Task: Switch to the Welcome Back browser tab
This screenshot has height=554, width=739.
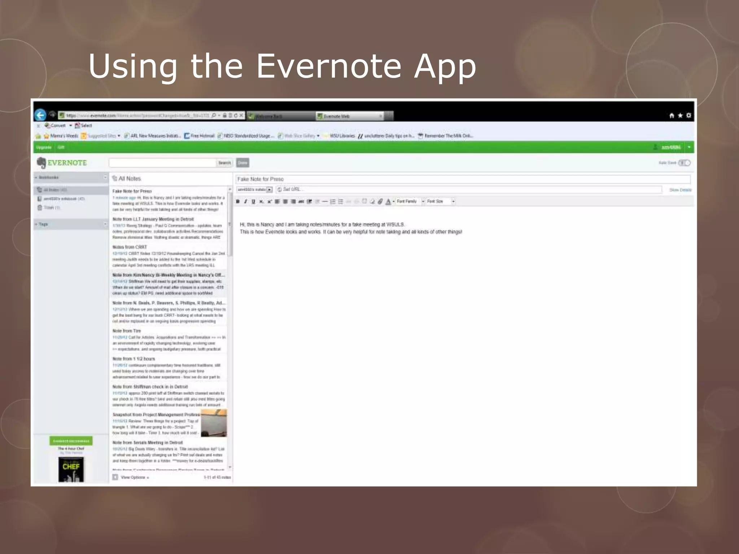Action: point(280,116)
